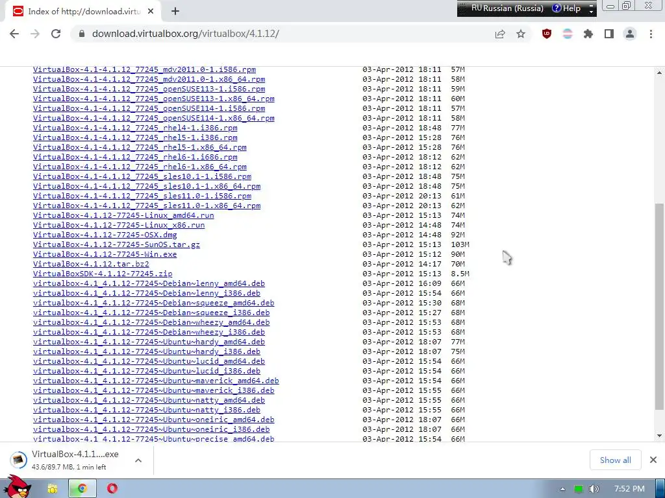
Task: Open the Angry Birds start button
Action: point(17,487)
